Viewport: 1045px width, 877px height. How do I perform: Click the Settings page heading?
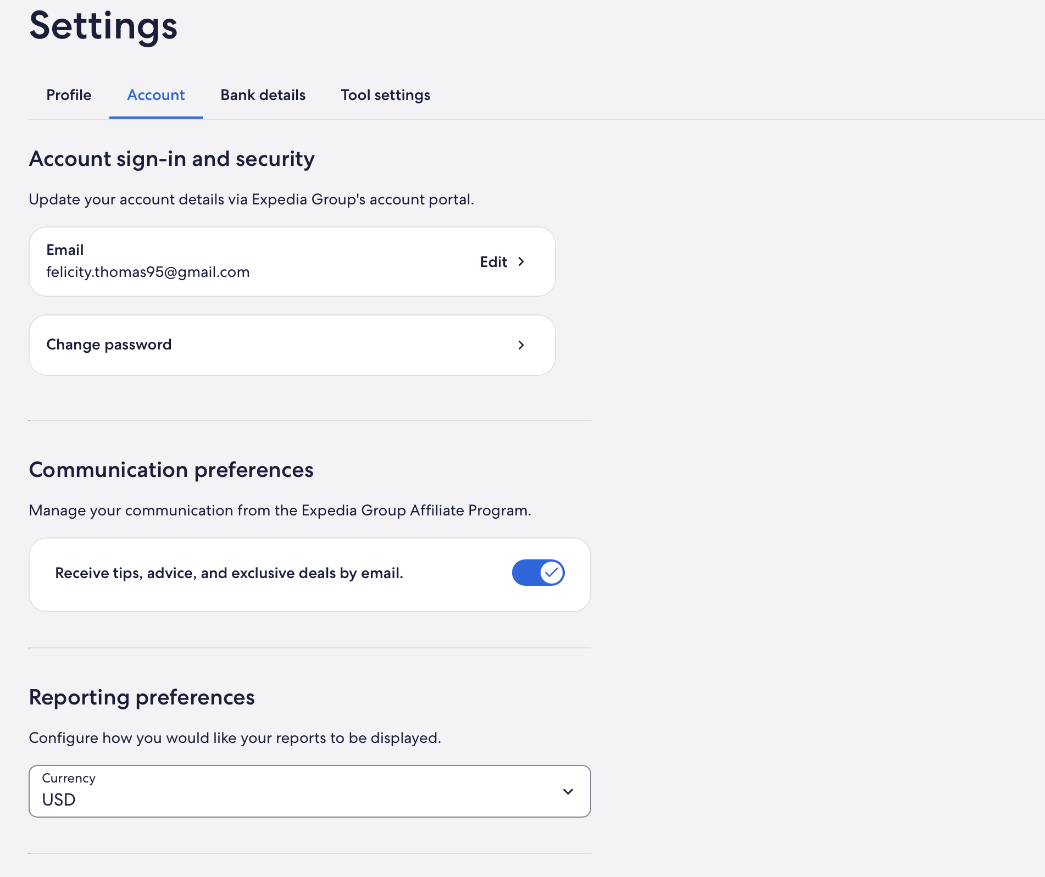[103, 26]
